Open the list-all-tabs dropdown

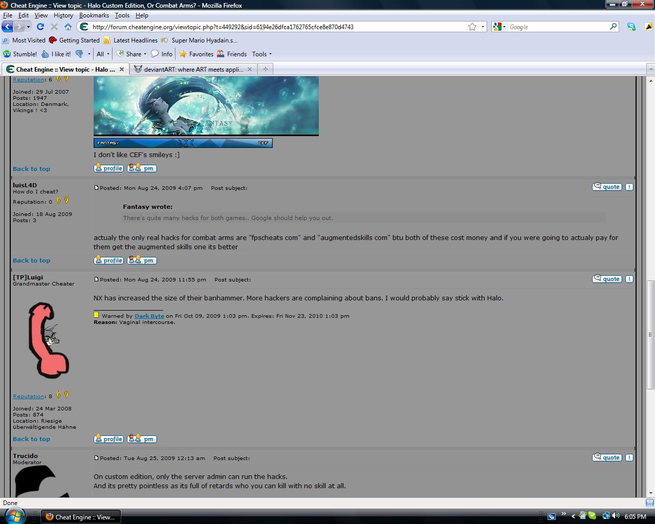click(650, 69)
